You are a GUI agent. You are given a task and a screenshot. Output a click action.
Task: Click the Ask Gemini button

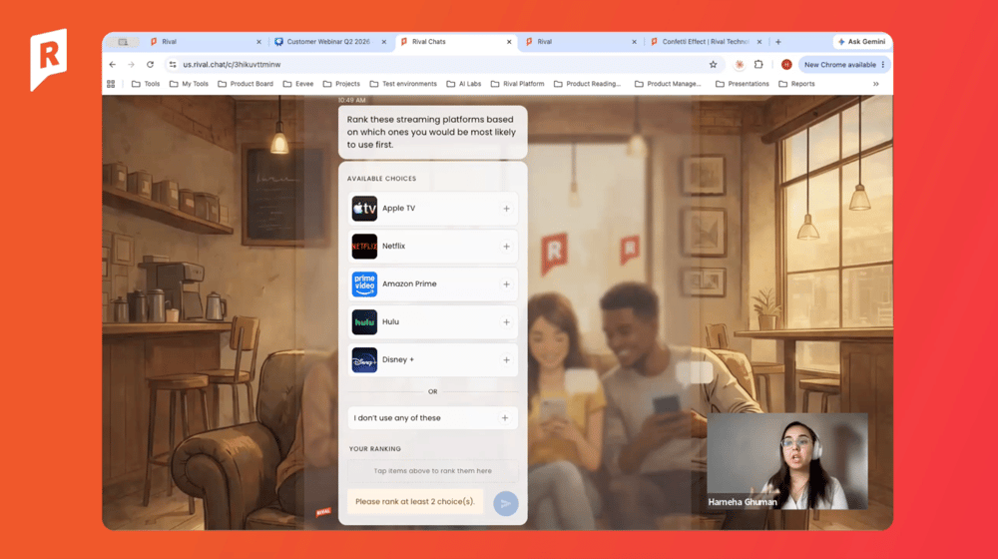click(x=862, y=42)
